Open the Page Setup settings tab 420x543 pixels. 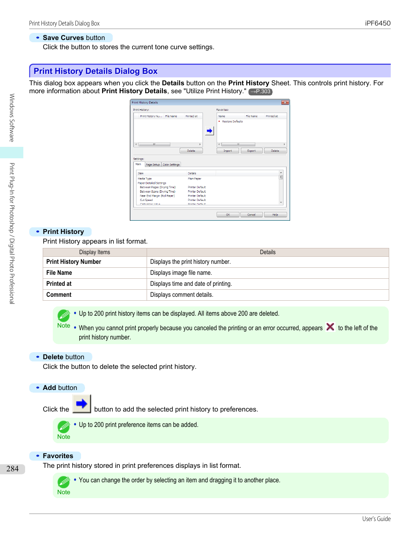(x=153, y=164)
